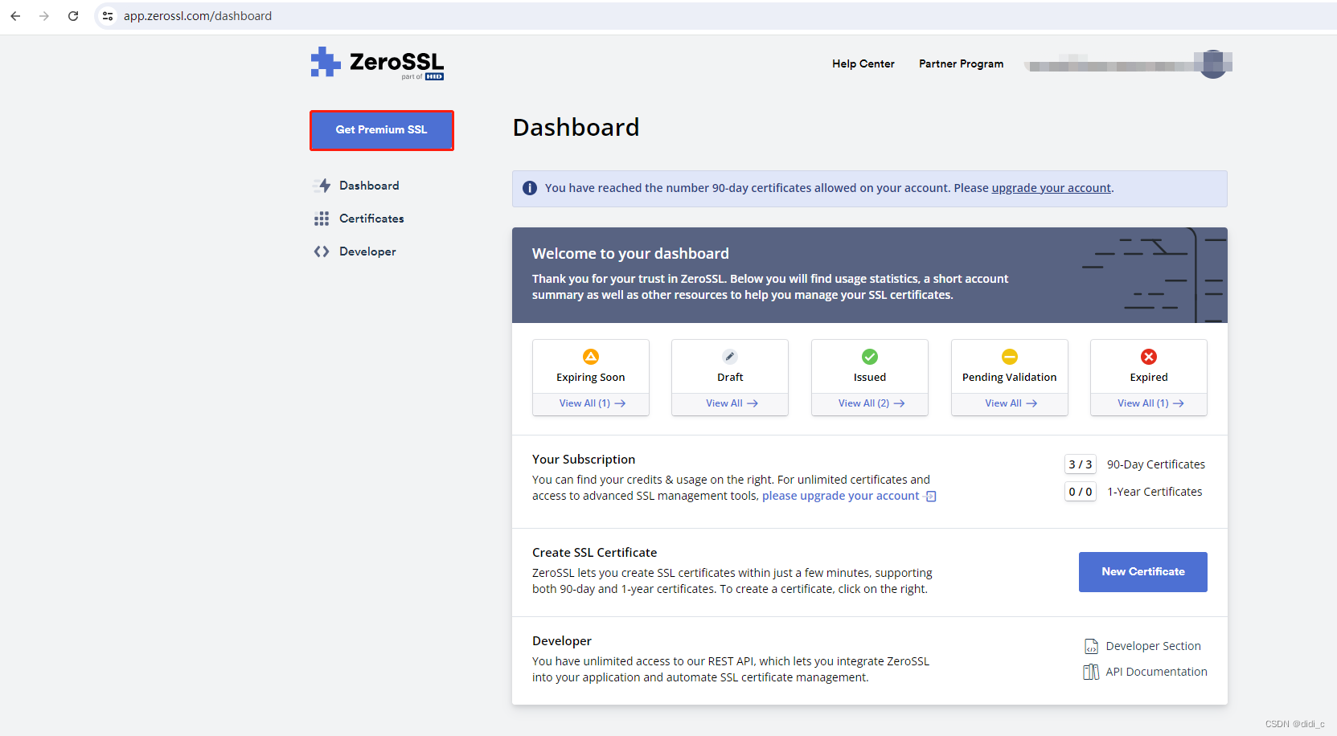Click the 90-Day Certificates label
Image resolution: width=1337 pixels, height=736 pixels.
tap(1156, 464)
